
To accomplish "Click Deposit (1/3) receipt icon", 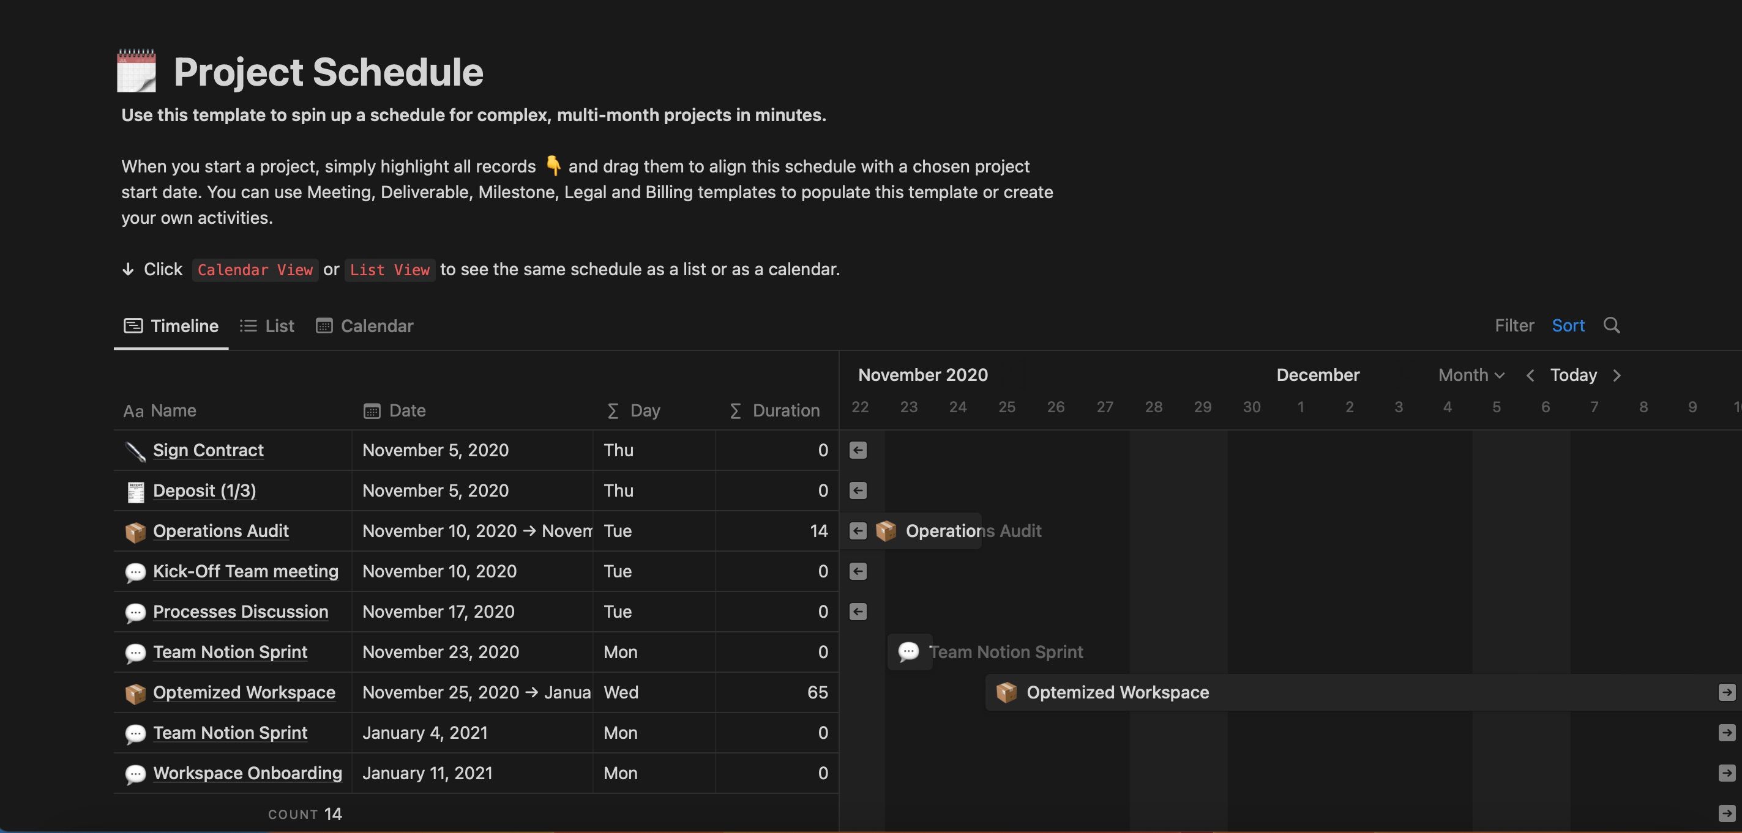I will (135, 491).
